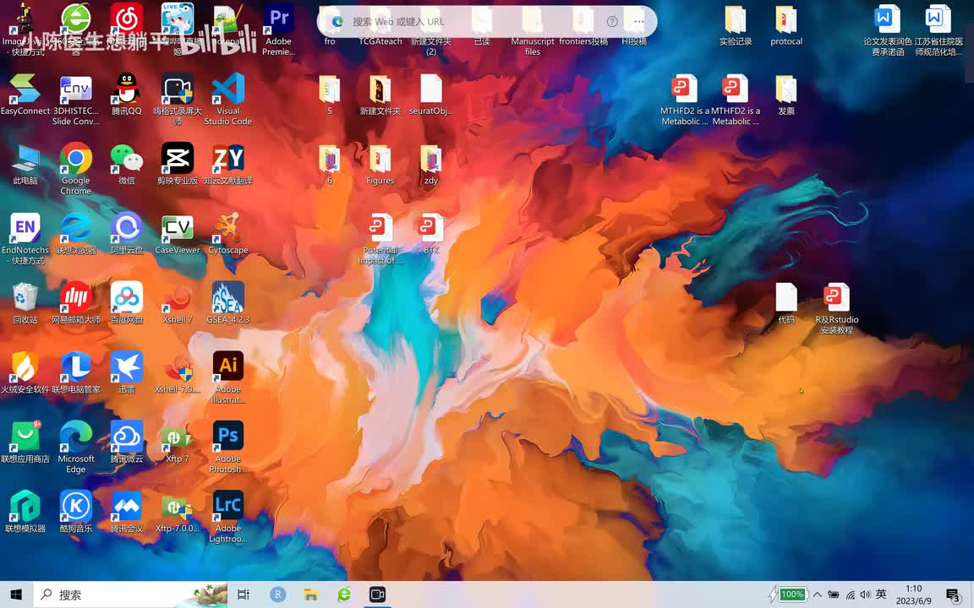Launch 腾讯会议 desktop icon
The height and width of the screenshot is (608, 974).
point(127,511)
